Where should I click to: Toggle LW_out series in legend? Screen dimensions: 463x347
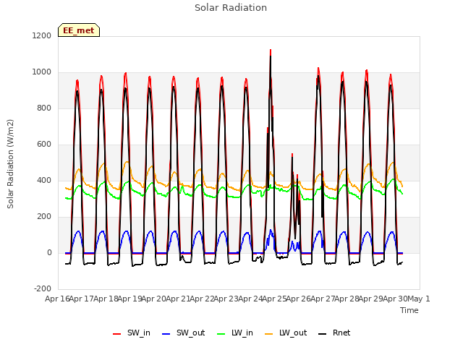(x=286, y=333)
